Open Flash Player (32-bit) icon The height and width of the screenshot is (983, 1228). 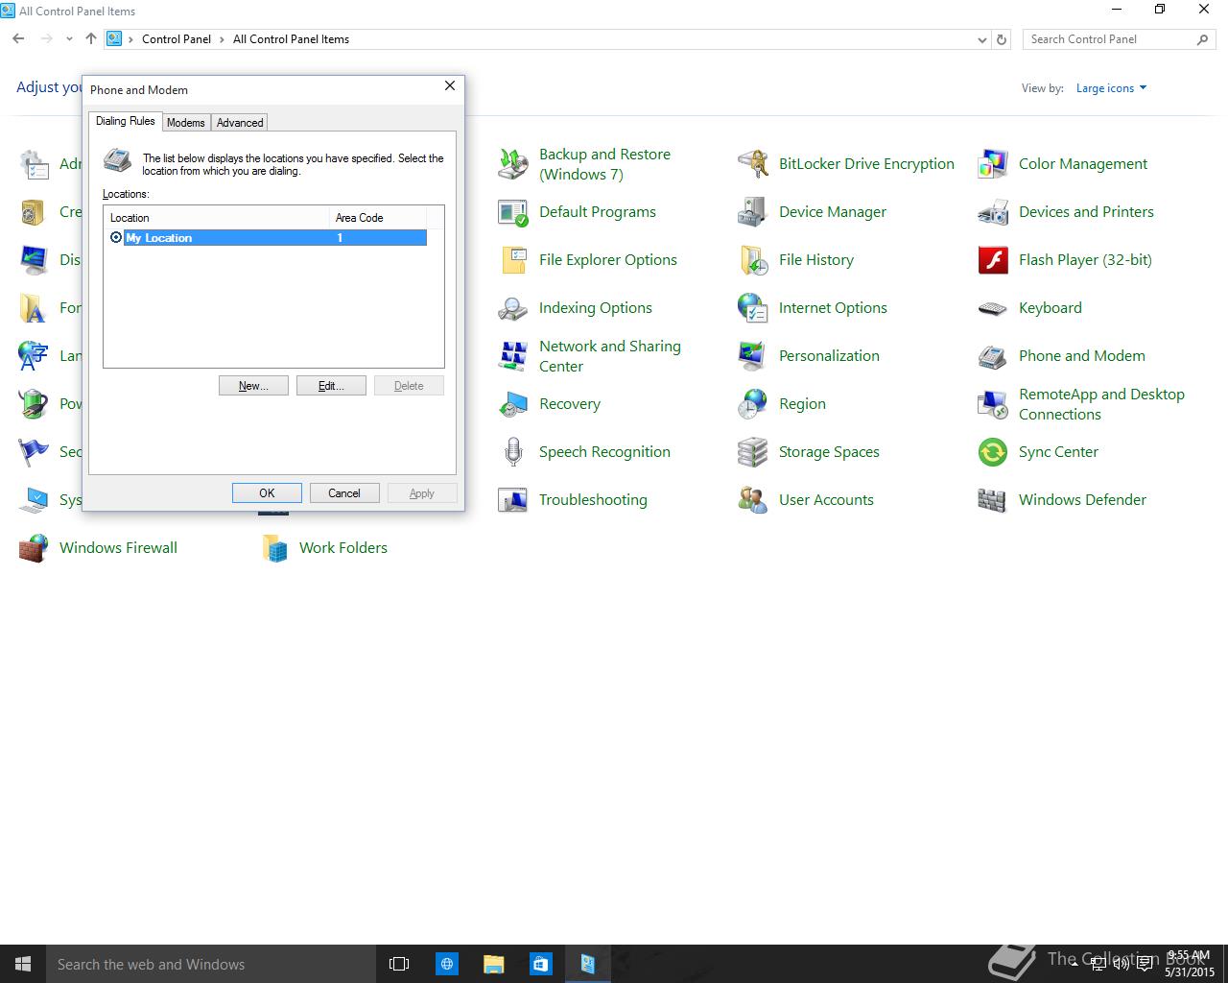click(x=993, y=260)
